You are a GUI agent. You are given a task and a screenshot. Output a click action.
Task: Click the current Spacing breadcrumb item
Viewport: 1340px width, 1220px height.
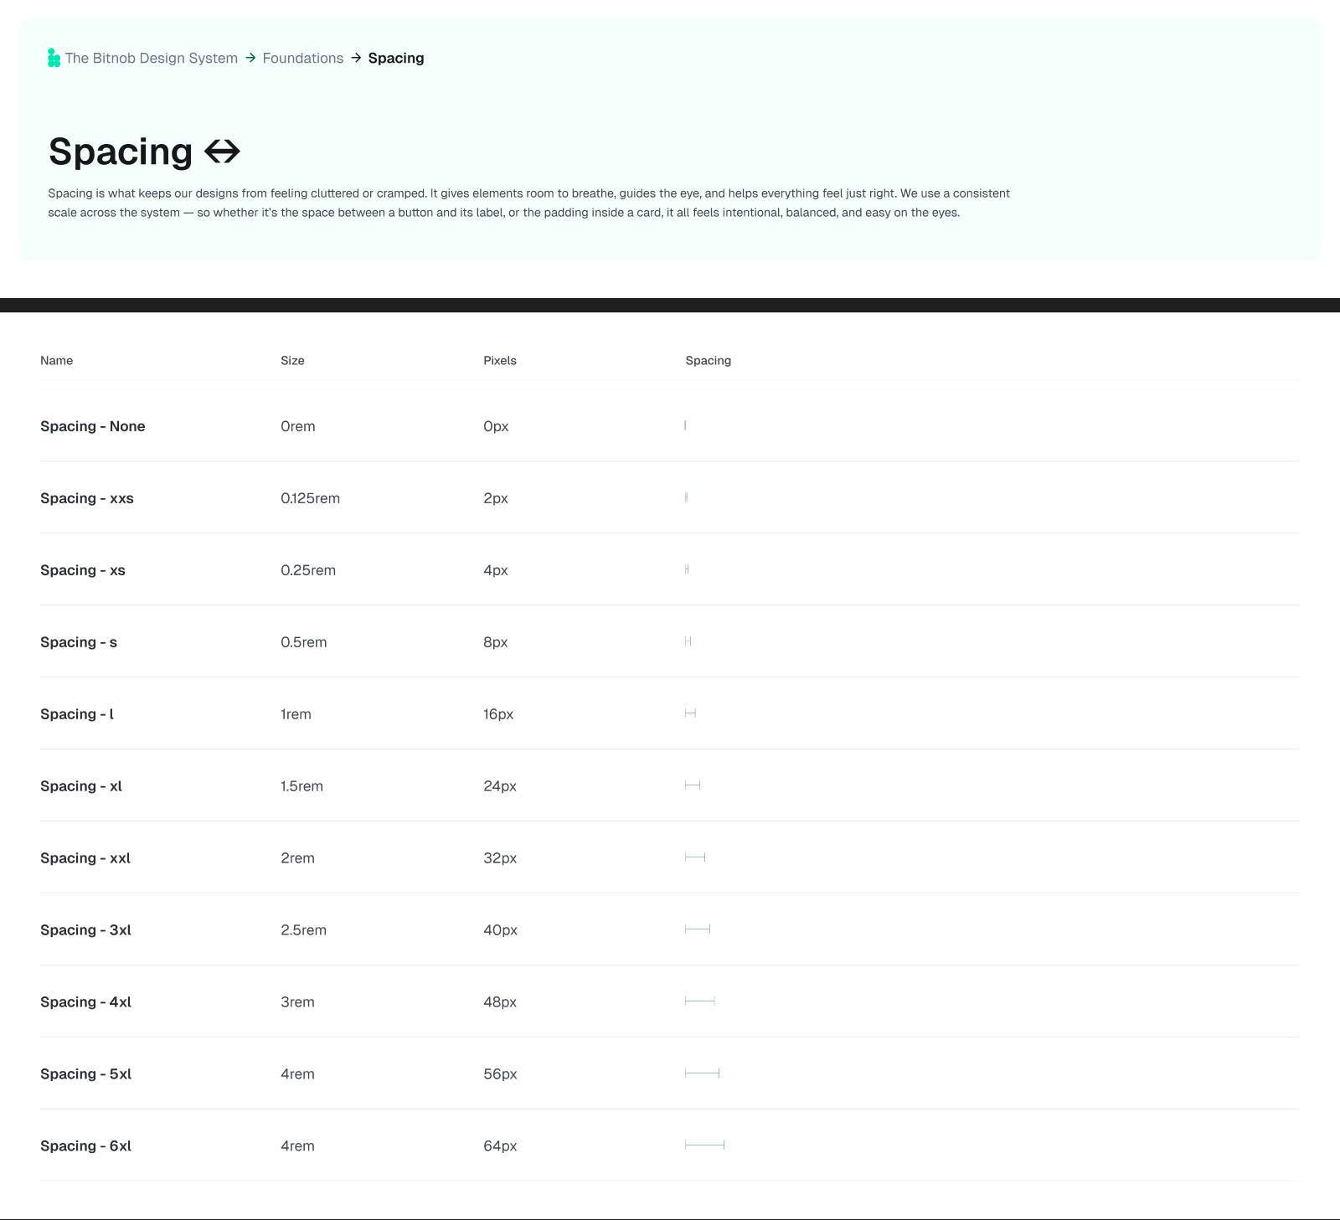tap(396, 58)
